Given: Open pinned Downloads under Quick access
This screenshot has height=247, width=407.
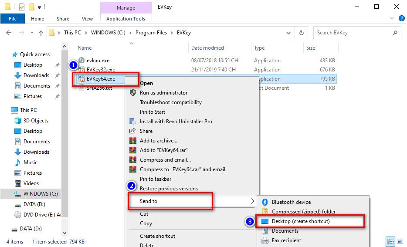Looking at the screenshot, I should [x=36, y=75].
